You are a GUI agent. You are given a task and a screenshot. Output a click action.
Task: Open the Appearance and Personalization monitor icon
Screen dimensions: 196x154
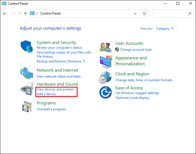pyautogui.click(x=106, y=62)
